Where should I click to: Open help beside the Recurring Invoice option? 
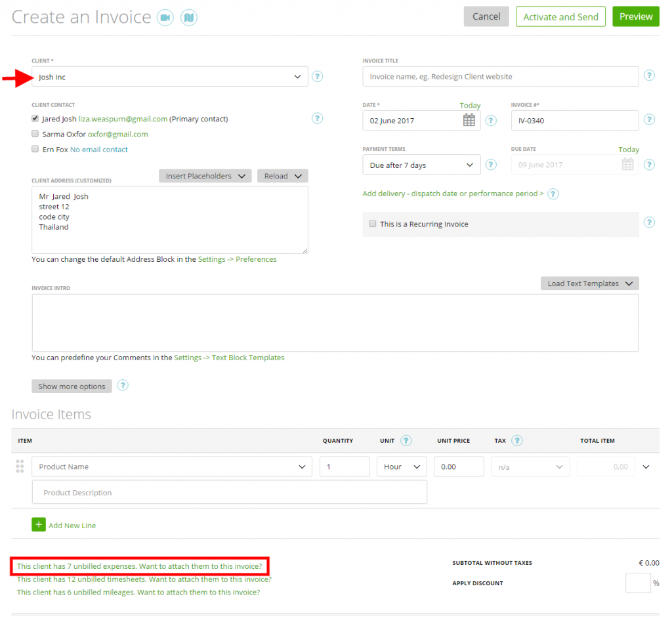(649, 222)
